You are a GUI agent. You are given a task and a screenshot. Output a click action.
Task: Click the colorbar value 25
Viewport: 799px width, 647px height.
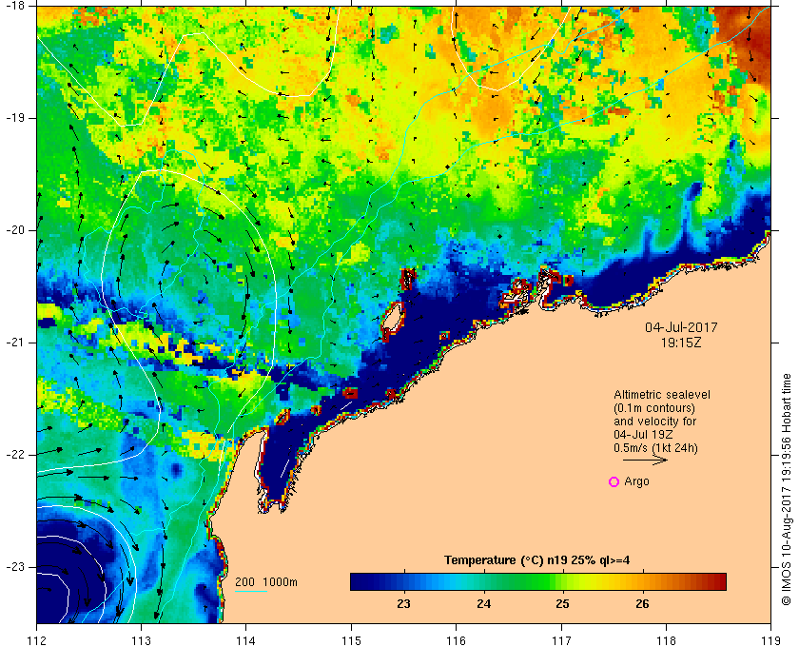click(562, 604)
